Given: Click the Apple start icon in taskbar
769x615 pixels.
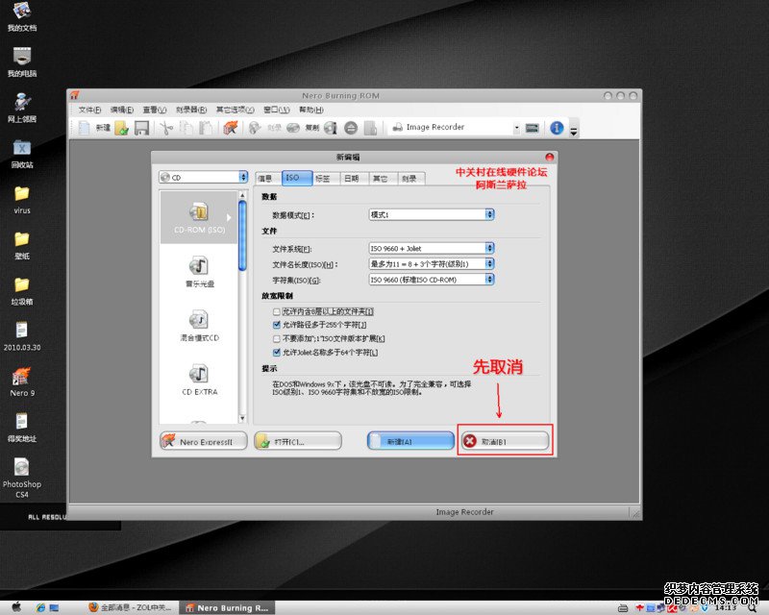Looking at the screenshot, I should [16, 607].
